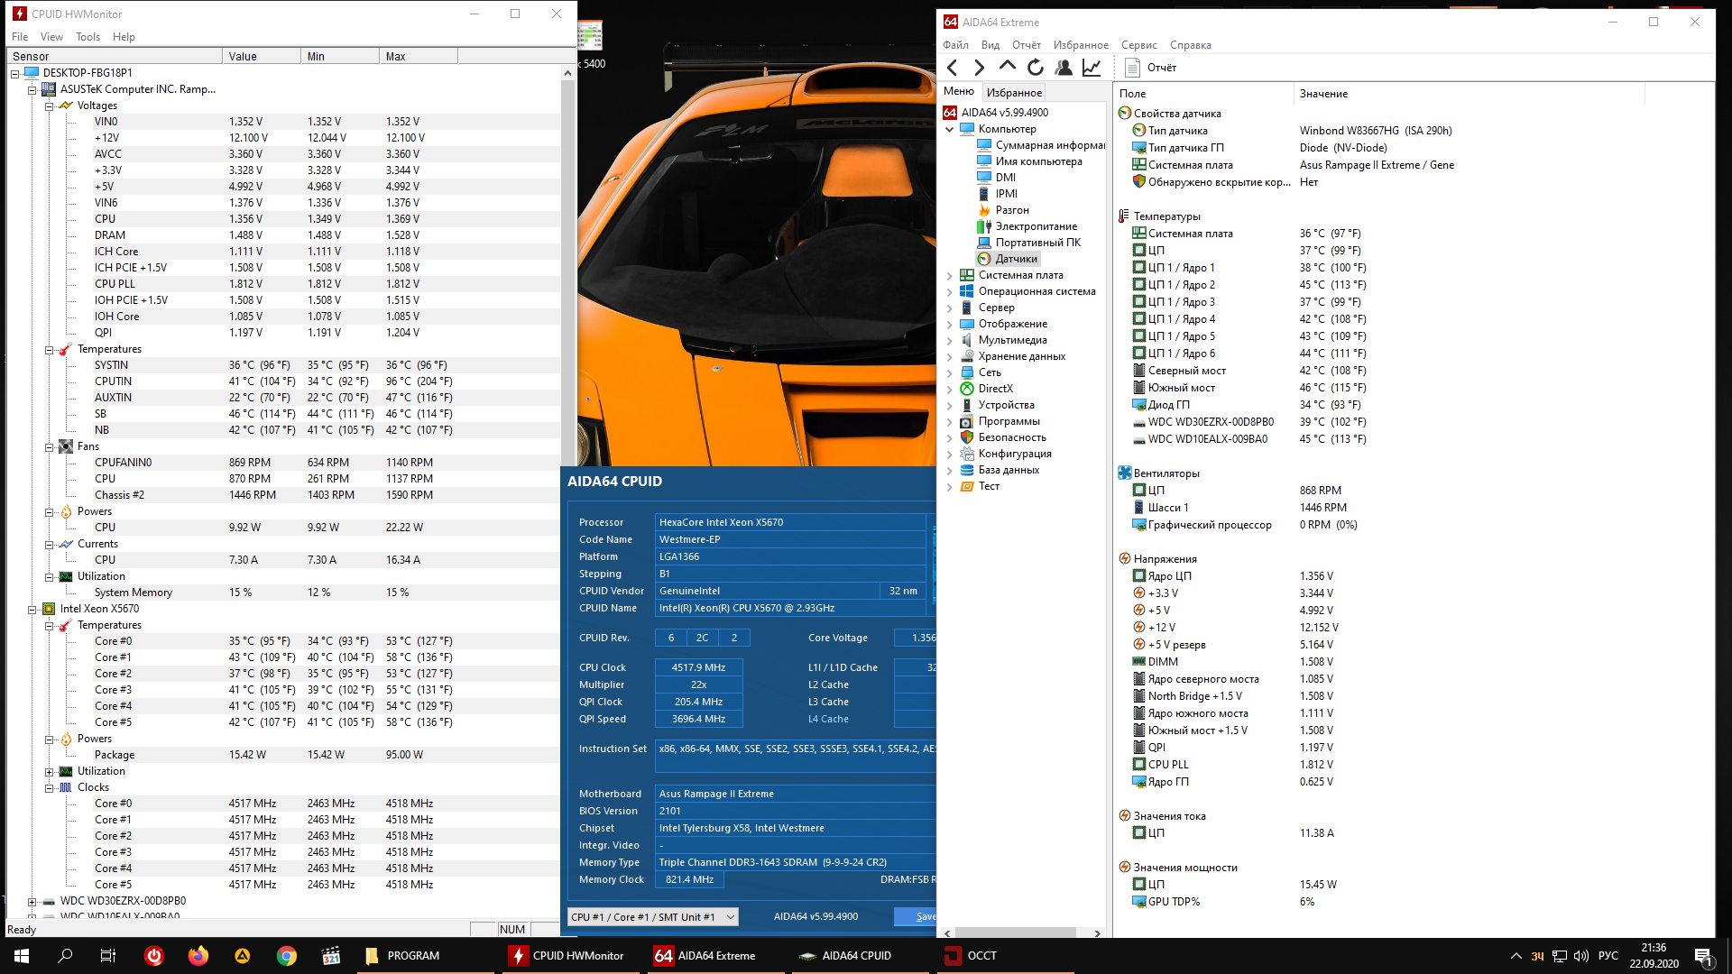Open the graph chart icon in AIDA64 toolbar
This screenshot has width=1732, height=974.
[x=1092, y=68]
